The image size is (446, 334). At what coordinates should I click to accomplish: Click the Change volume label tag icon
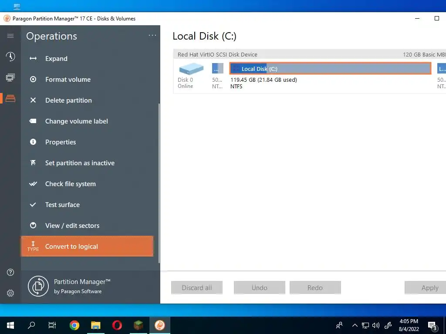coord(33,121)
